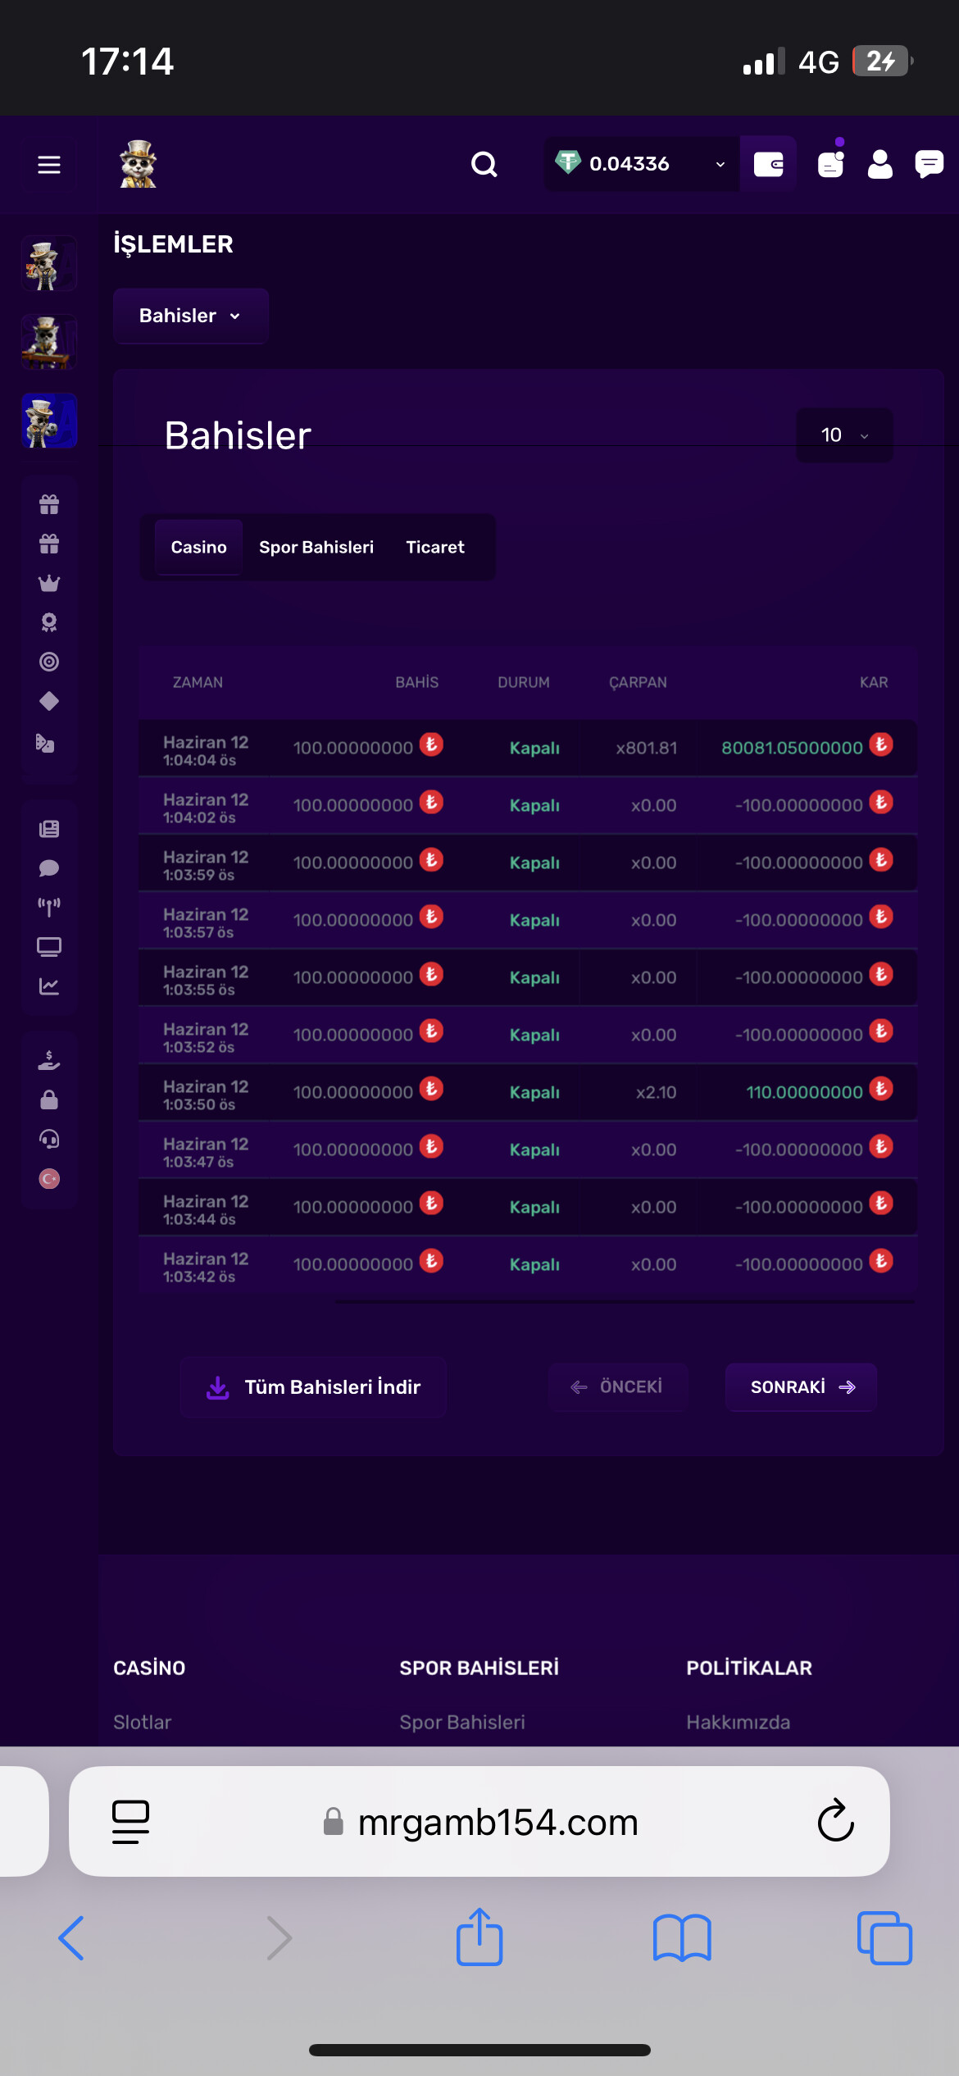Expand the Bahisler category dropdown
The height and width of the screenshot is (2076, 959).
190,316
